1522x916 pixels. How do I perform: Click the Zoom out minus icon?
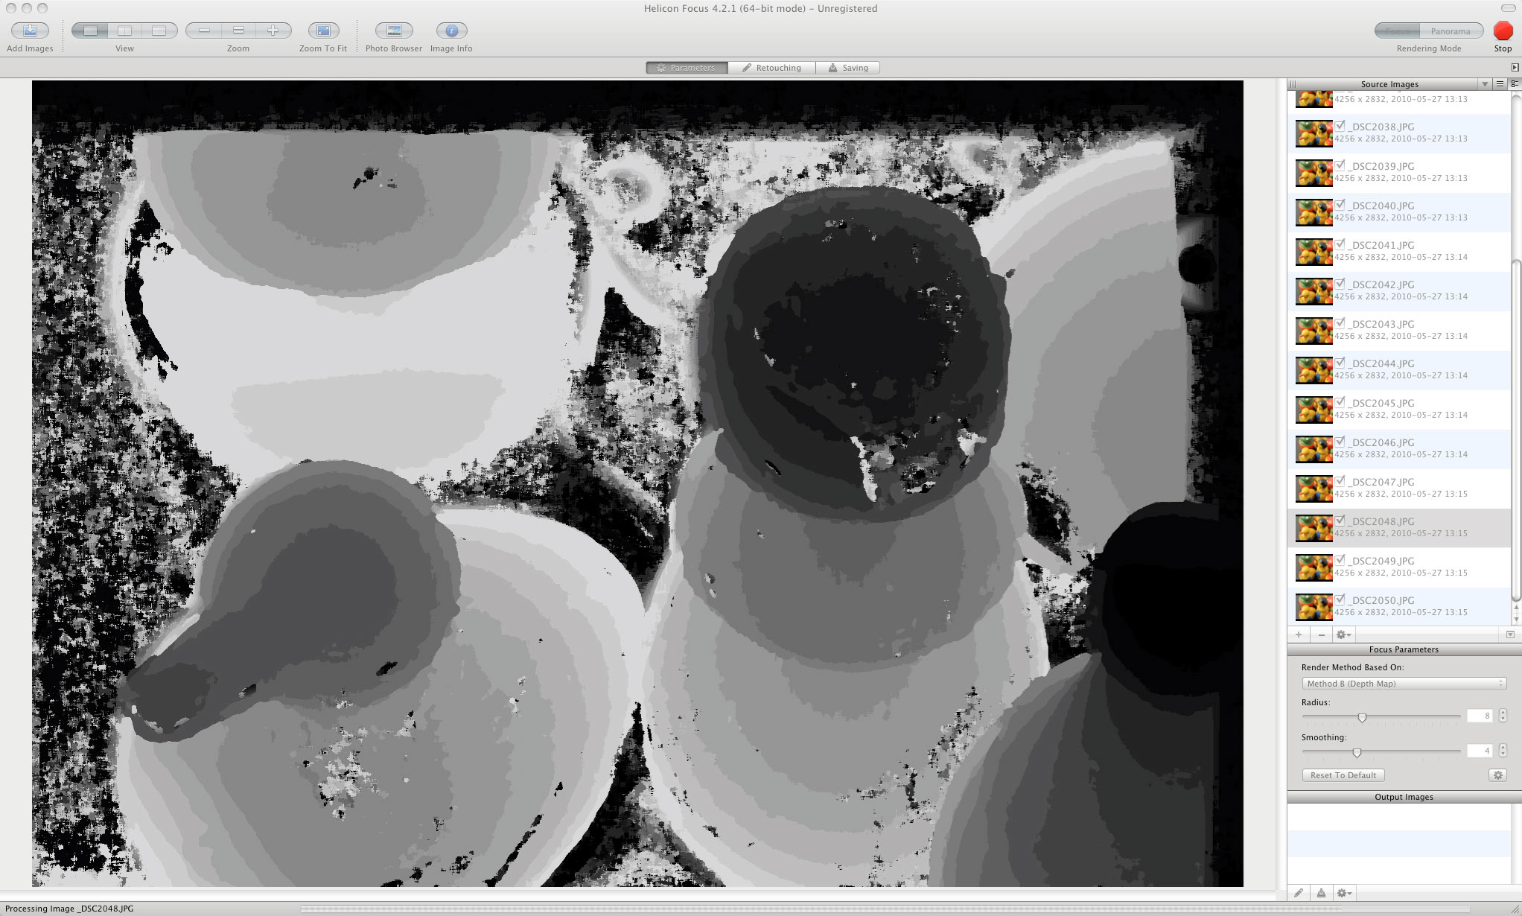pos(204,31)
